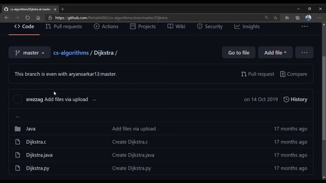This screenshot has height=183, width=326.
Task: Open Dijkstra.java file
Action: 39,155
